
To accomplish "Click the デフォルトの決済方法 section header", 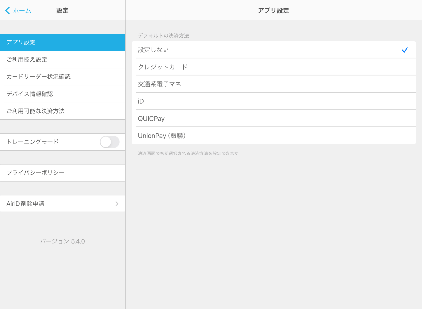I will point(164,36).
